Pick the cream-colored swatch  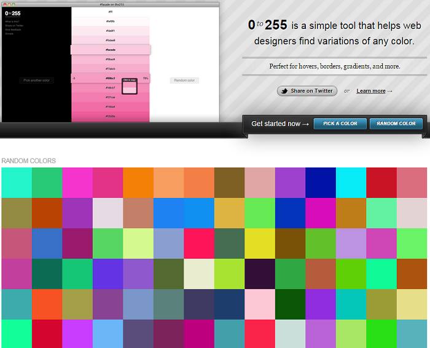pos(198,274)
